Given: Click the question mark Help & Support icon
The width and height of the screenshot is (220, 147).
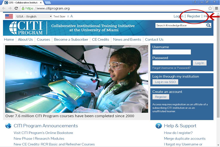Looking at the screenshot, I should click(158, 126).
